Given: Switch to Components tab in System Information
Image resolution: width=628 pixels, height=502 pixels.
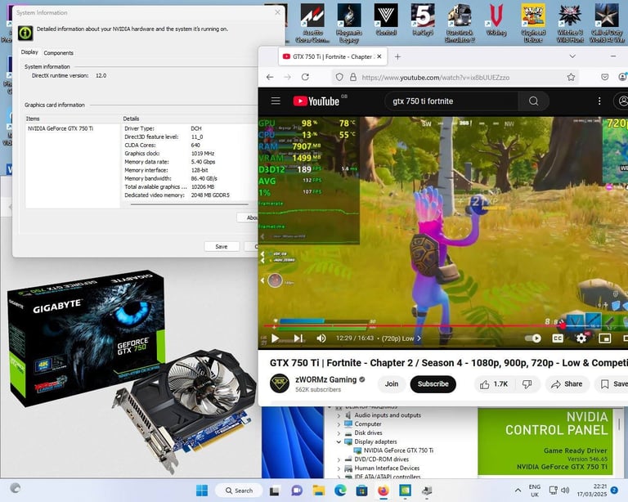Looking at the screenshot, I should pyautogui.click(x=59, y=53).
